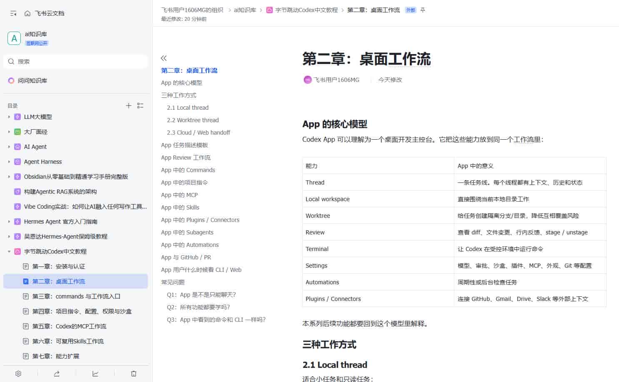Jump to App 中的 MCP in outline
This screenshot has width=619, height=382.
tap(180, 195)
